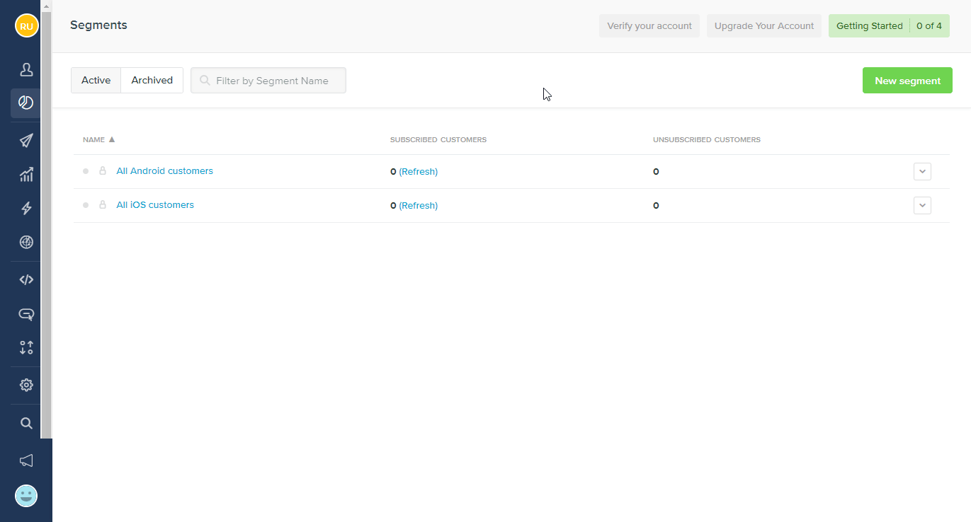Screen dimensions: 971x522
Task: Click the New segment button
Action: (x=907, y=81)
